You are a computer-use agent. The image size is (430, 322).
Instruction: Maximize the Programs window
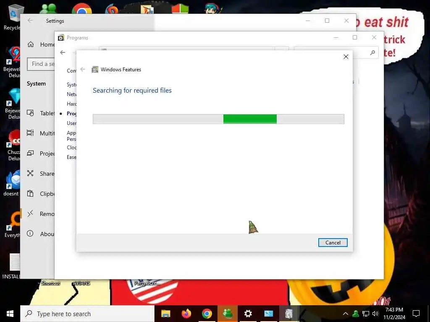pos(354,37)
